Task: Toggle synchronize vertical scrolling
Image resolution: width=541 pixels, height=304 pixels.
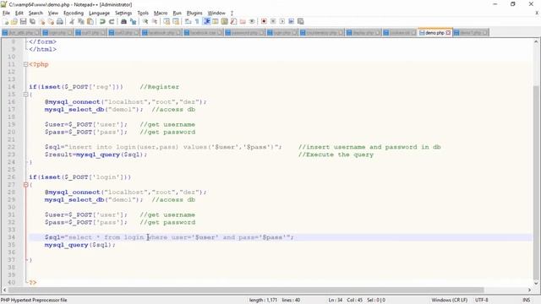Action: tap(167, 21)
